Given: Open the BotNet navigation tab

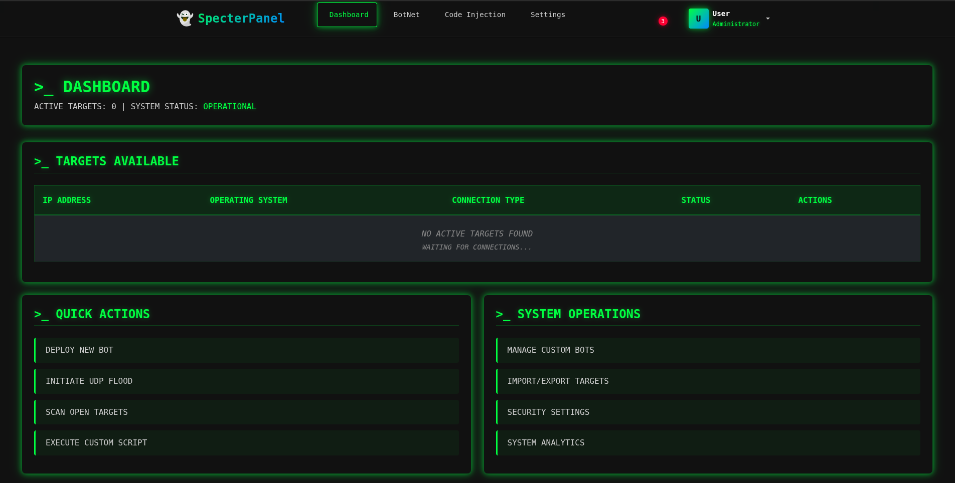Looking at the screenshot, I should pyautogui.click(x=406, y=15).
